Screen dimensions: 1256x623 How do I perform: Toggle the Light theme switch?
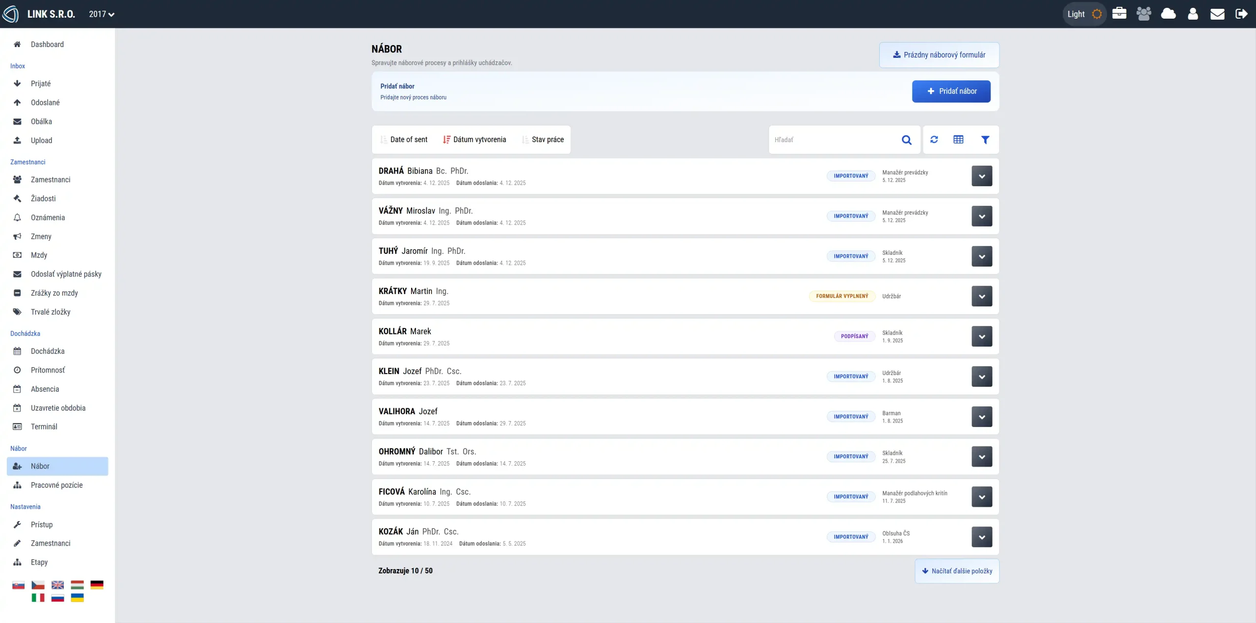pos(1085,14)
